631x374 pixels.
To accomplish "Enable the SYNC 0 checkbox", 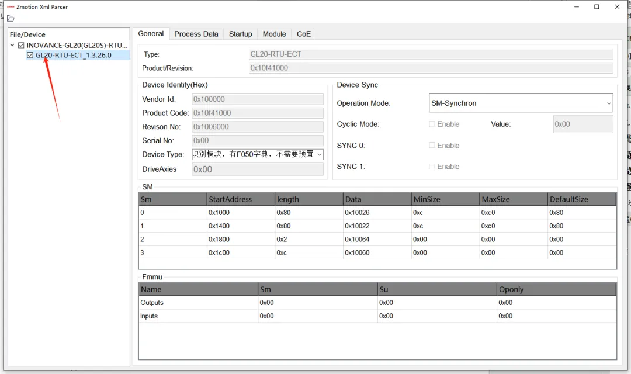I will point(432,146).
